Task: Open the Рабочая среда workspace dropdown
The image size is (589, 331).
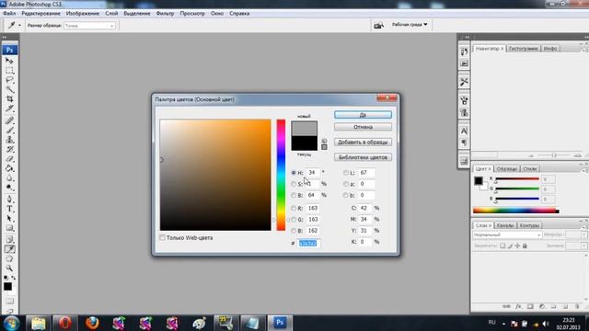Action: click(410, 25)
